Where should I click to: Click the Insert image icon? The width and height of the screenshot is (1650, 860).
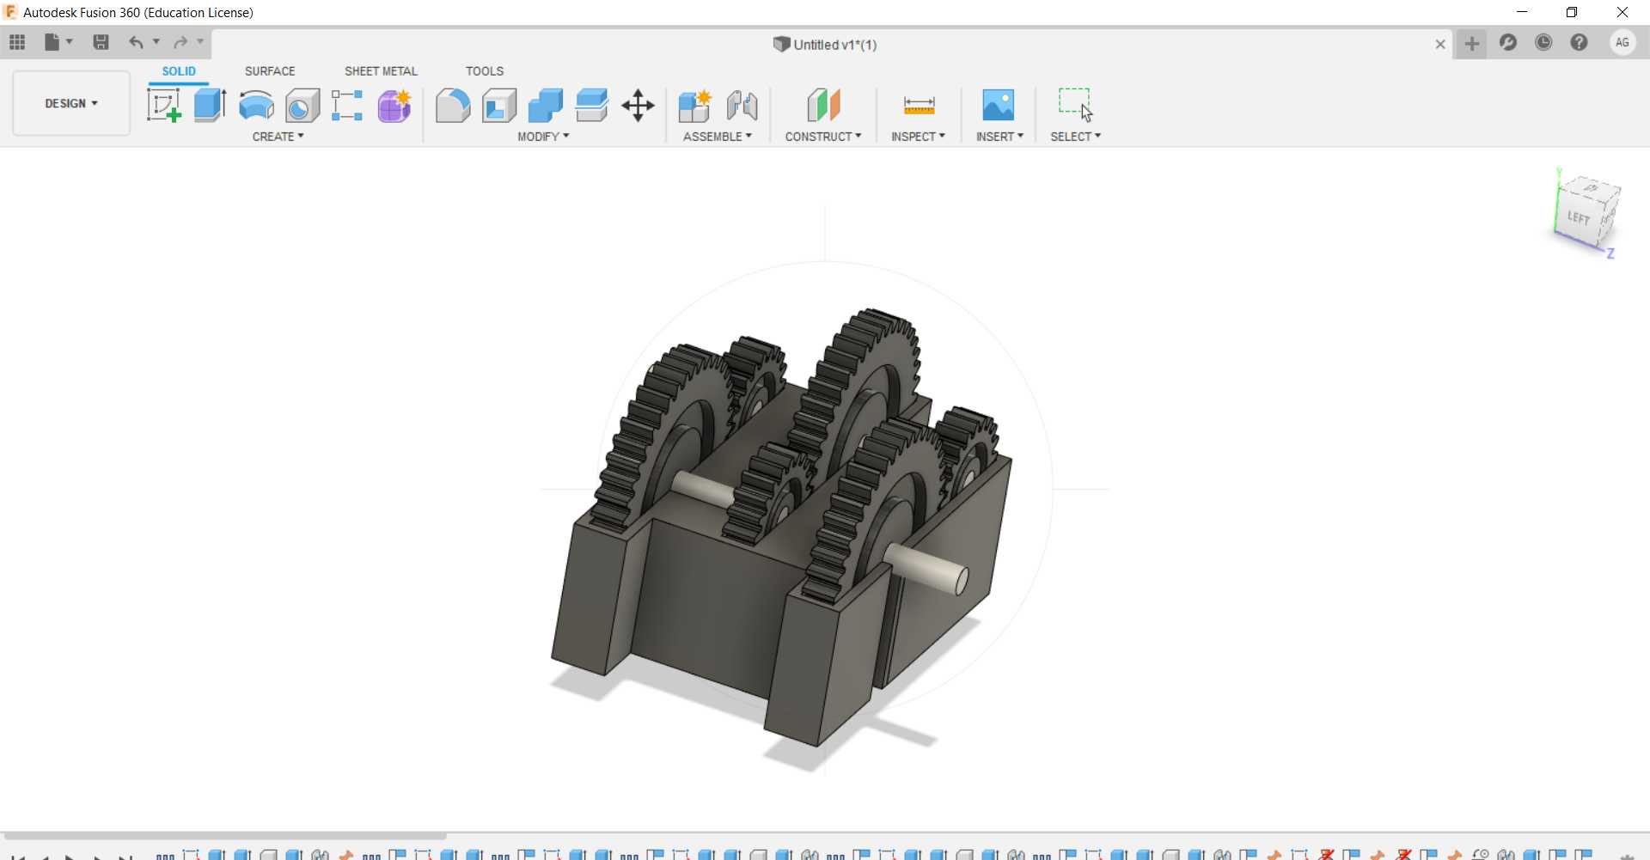tap(999, 106)
